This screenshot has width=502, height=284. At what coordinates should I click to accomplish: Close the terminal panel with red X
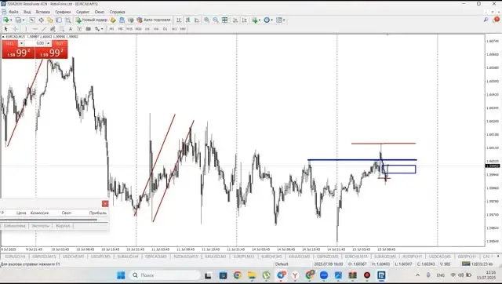click(105, 204)
